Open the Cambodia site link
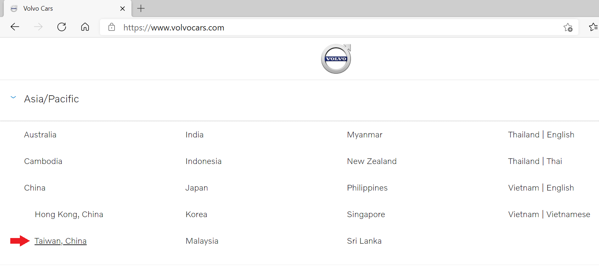 43,161
